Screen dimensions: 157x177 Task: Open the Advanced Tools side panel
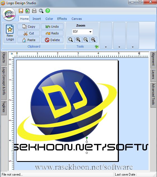click(x=153, y=95)
